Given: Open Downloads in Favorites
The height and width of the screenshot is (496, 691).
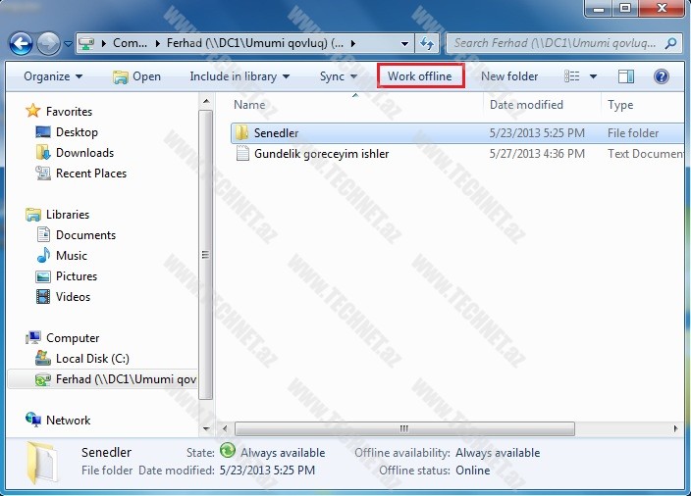Looking at the screenshot, I should click(x=84, y=153).
